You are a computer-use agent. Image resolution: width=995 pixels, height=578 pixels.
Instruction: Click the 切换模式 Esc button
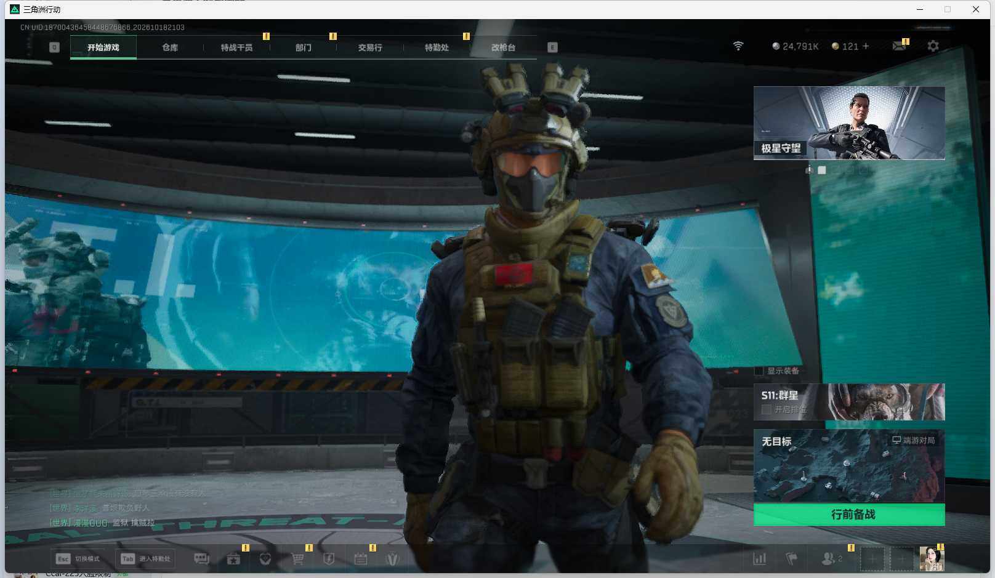pos(78,559)
